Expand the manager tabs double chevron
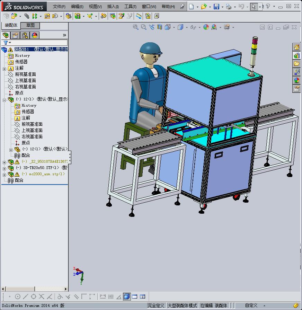The height and width of the screenshot is (310, 302). coord(64,35)
